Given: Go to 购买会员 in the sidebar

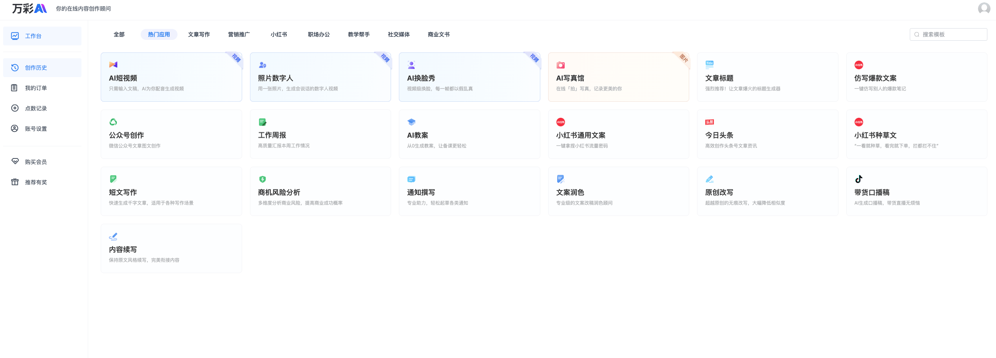Looking at the screenshot, I should tap(42, 162).
